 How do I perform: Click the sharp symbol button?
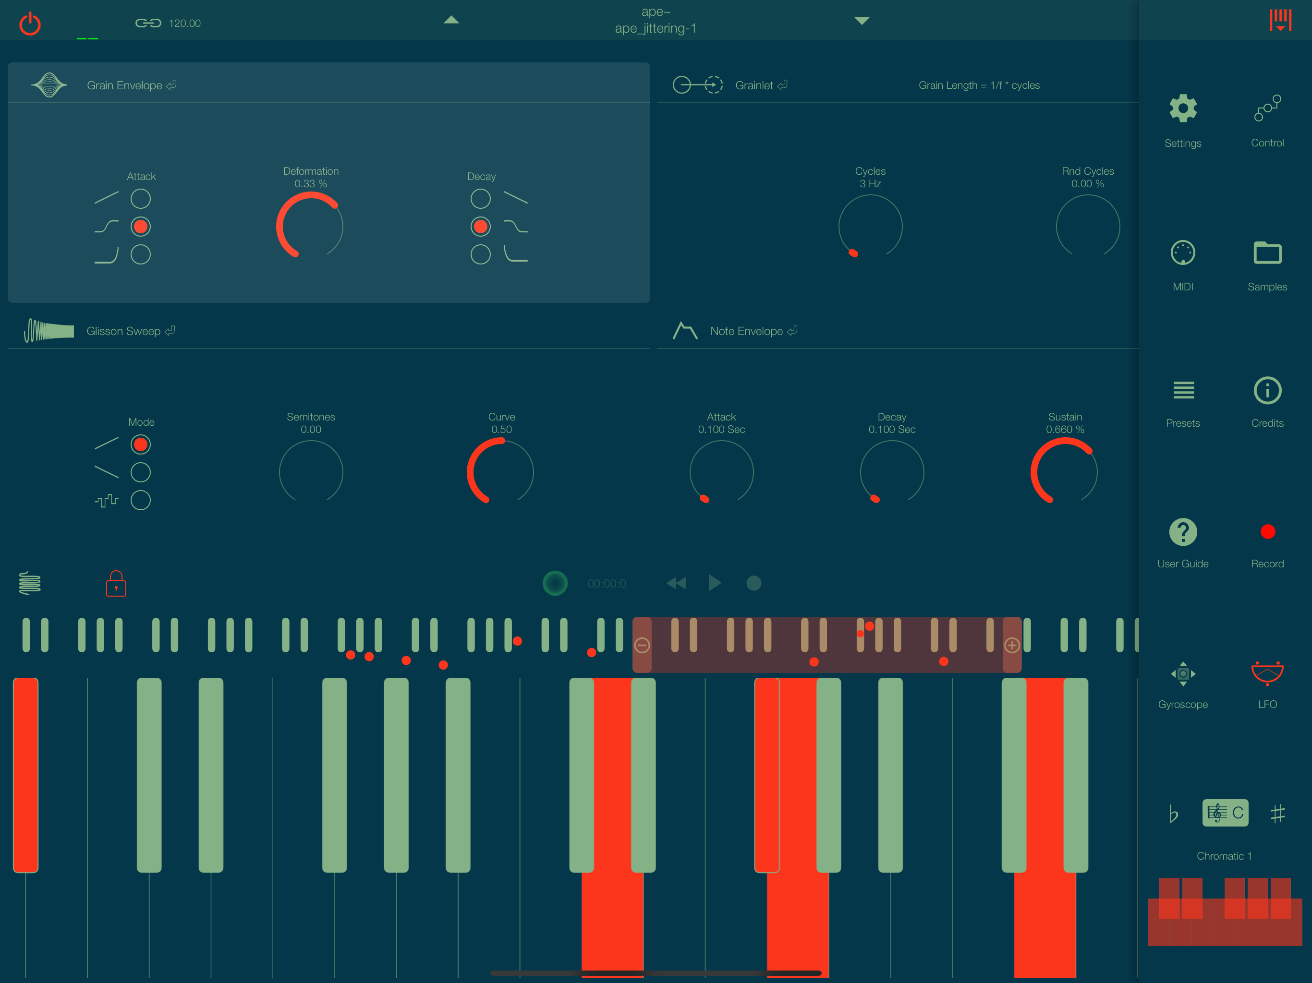pos(1277,814)
